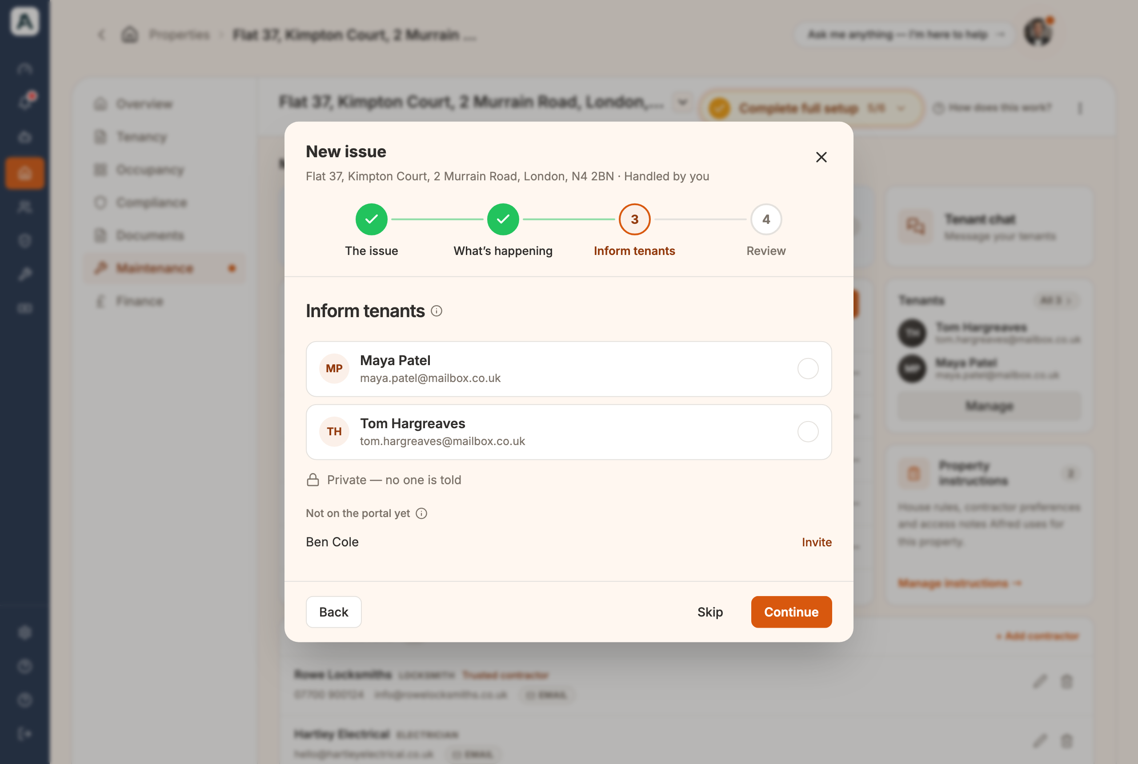The image size is (1138, 764).
Task: Edit the Rowe Locksmiths contractor
Action: tap(1039, 681)
